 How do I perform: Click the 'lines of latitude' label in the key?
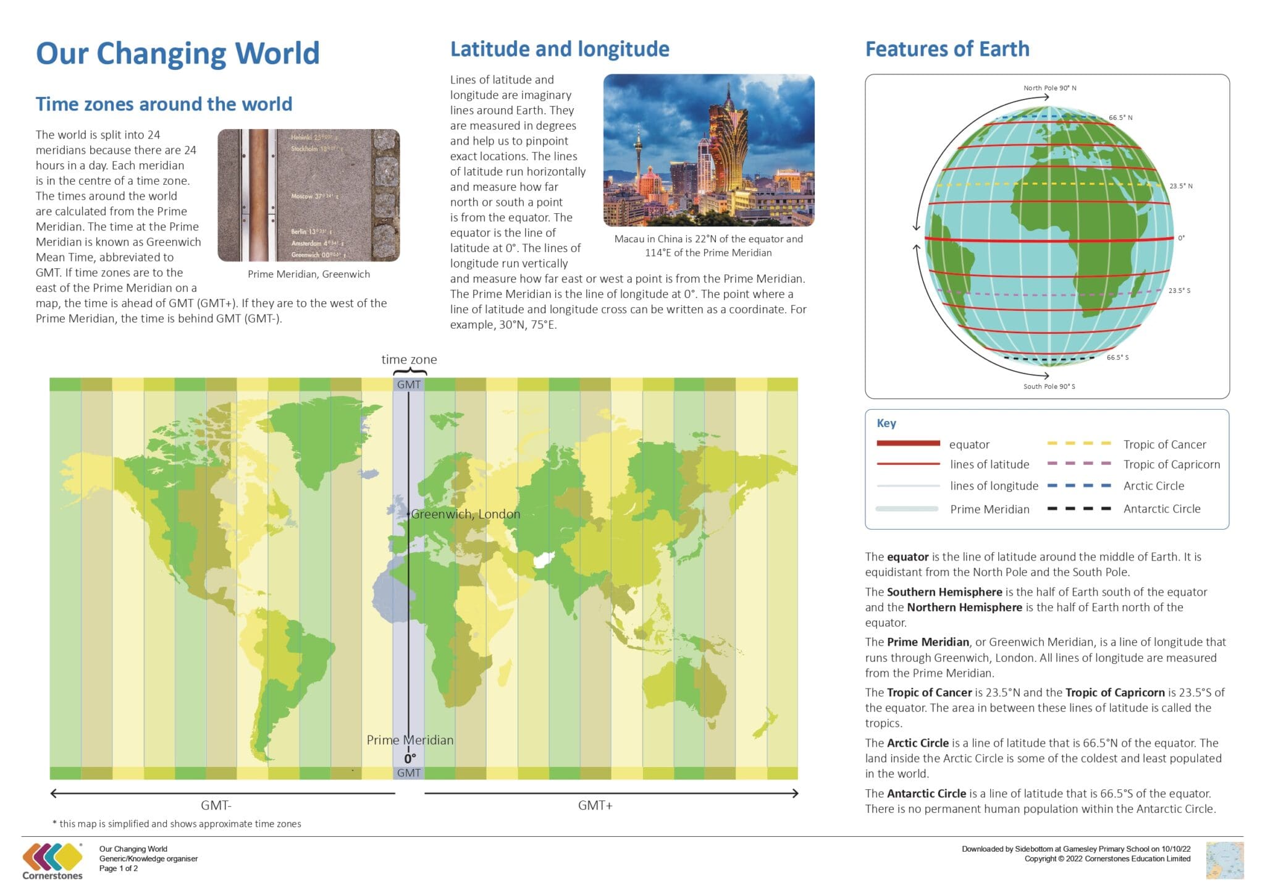pos(990,464)
